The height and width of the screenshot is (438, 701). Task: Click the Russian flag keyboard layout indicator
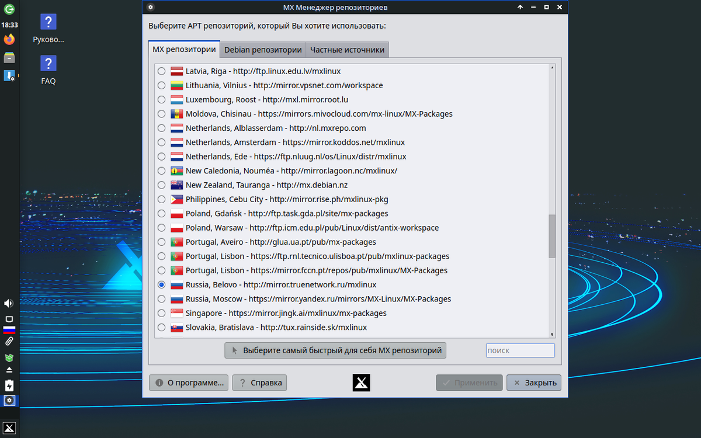click(9, 330)
